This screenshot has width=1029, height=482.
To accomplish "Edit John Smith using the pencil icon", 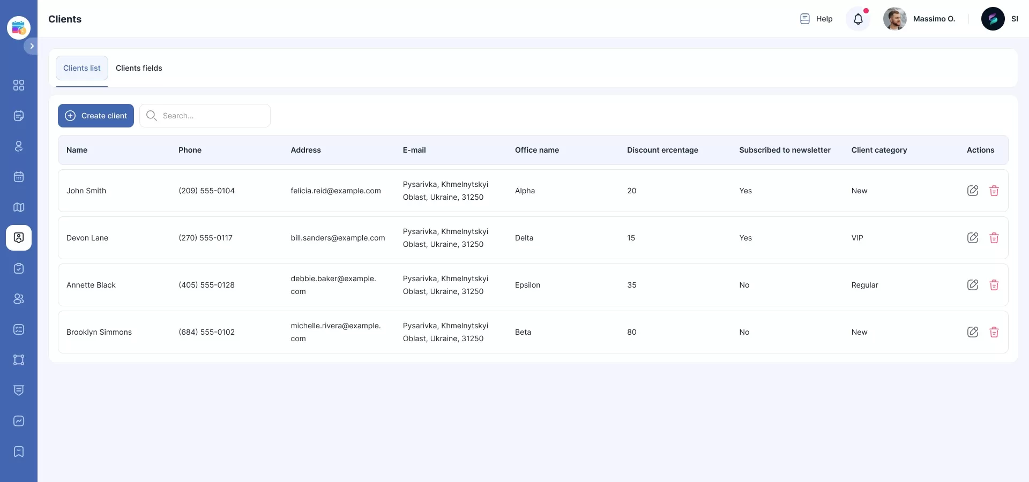I will [x=973, y=191].
